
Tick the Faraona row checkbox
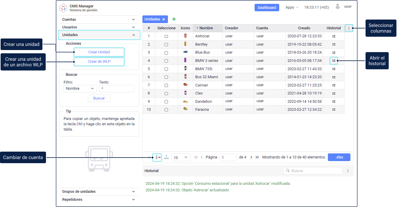click(x=166, y=110)
